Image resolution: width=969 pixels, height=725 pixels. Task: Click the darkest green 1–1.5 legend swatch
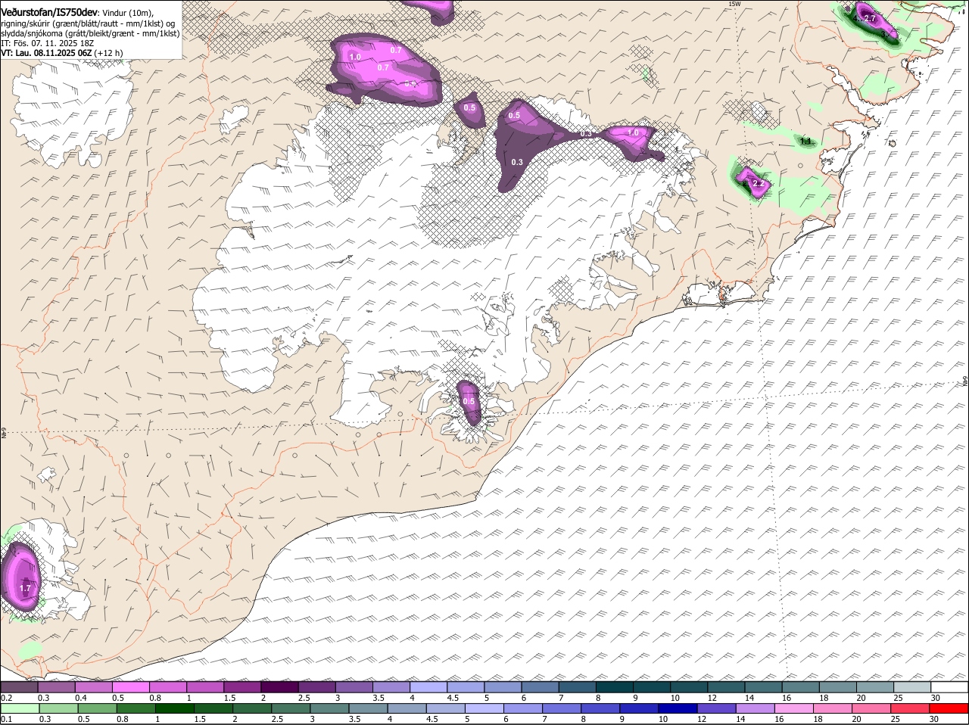(174, 708)
